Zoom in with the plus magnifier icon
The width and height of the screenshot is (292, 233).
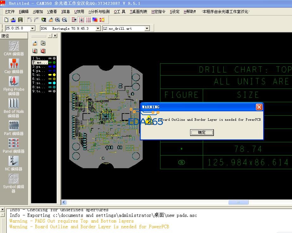(x=58, y=20)
